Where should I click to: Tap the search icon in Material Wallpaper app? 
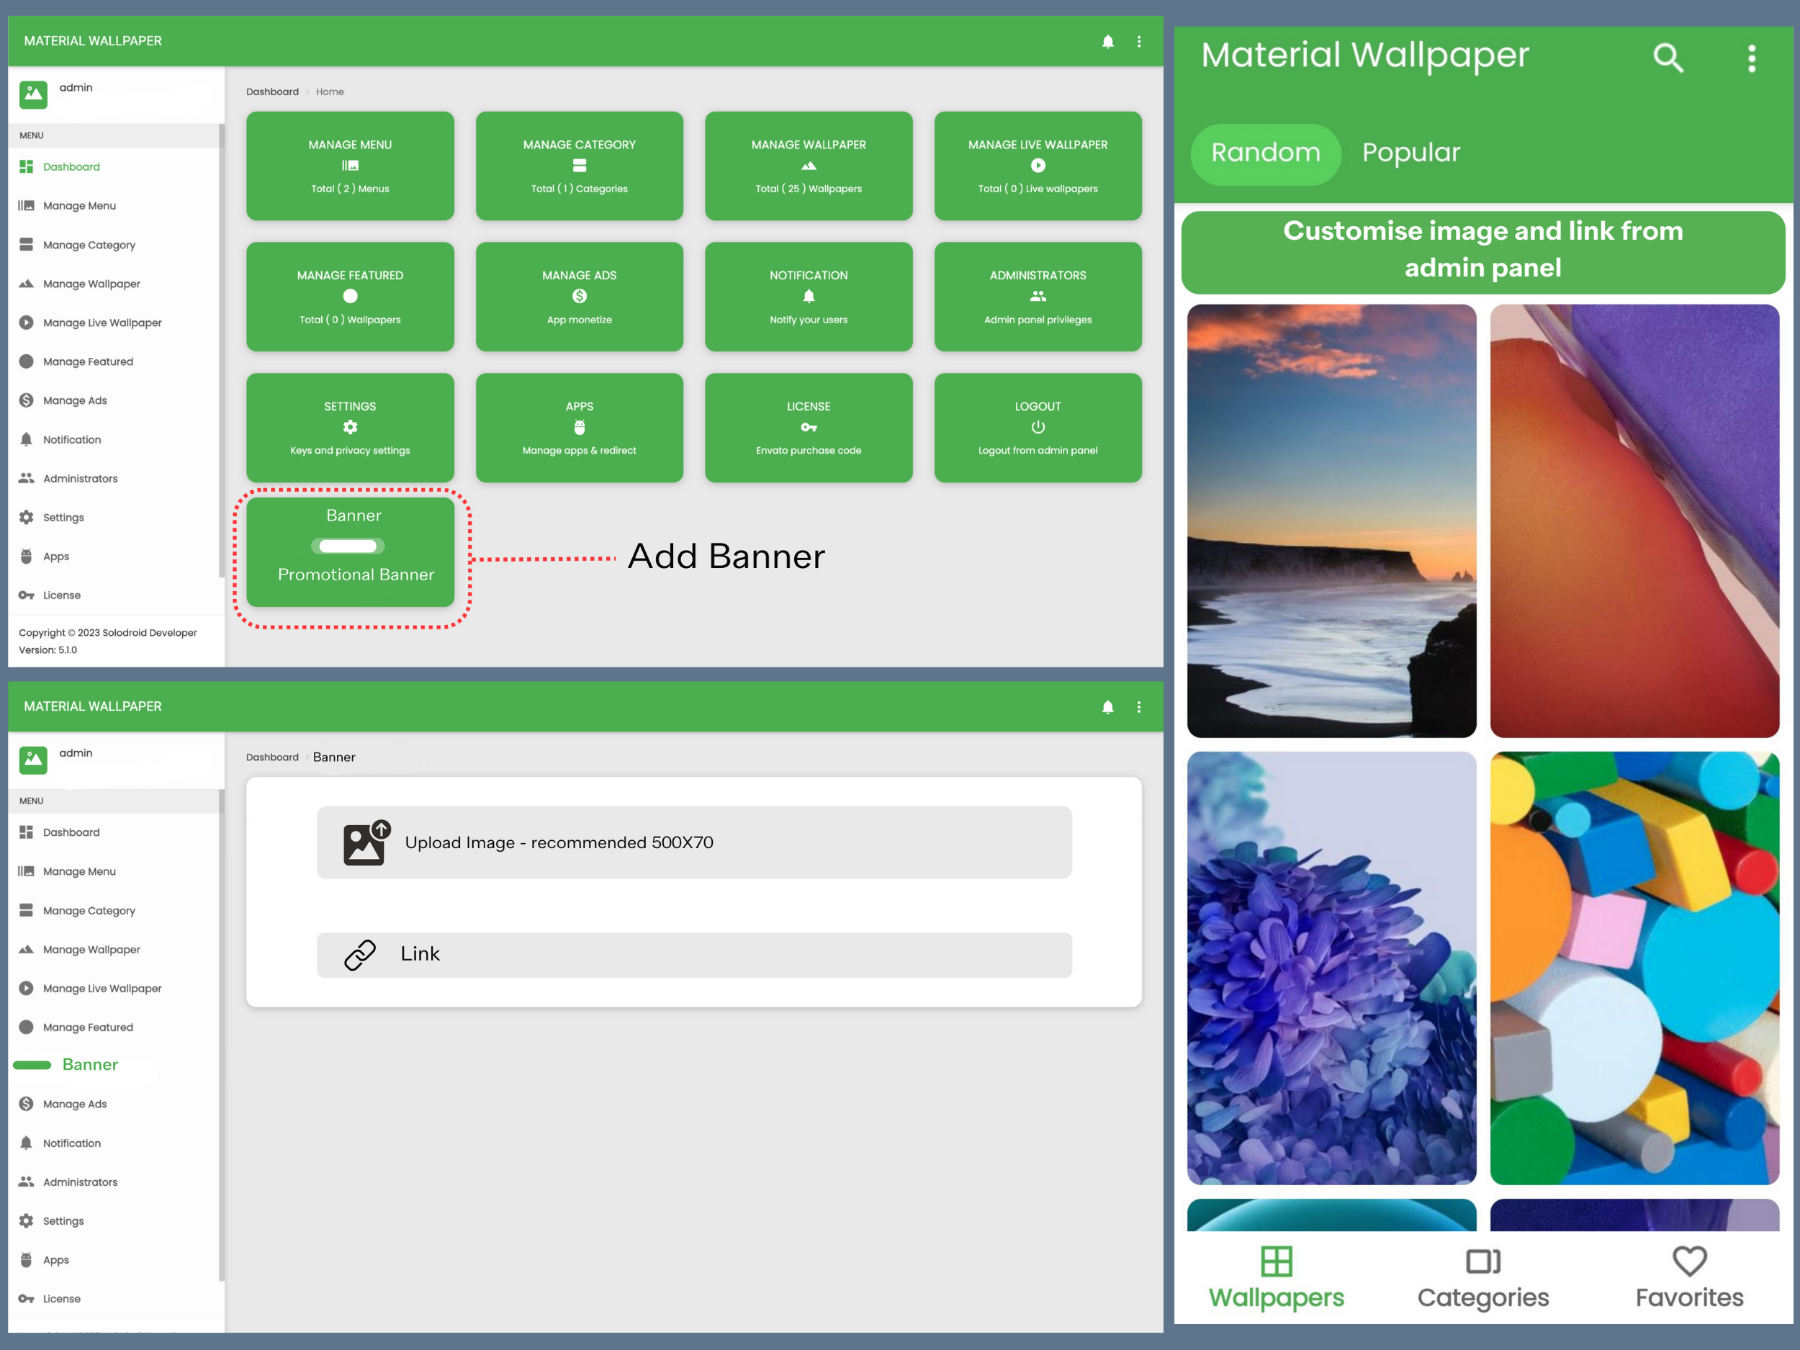(1668, 58)
